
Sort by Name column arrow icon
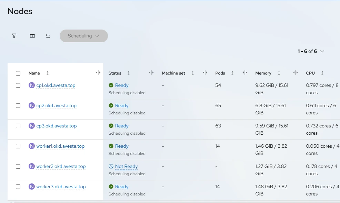(x=48, y=73)
